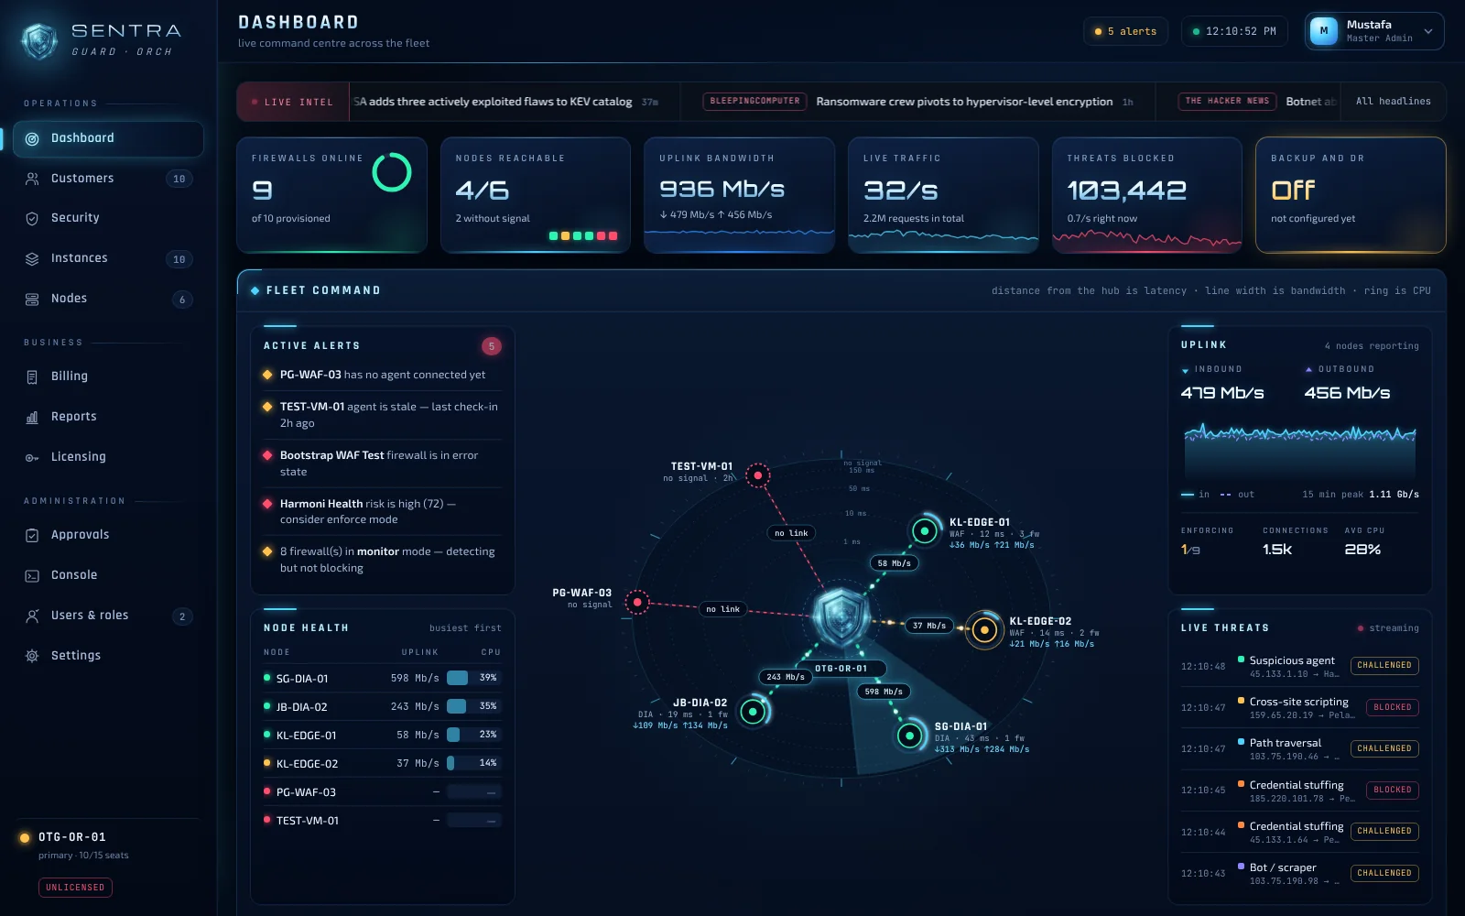Click the Path traversal CHALLENGED badge
Image resolution: width=1465 pixels, height=916 pixels.
(x=1384, y=748)
